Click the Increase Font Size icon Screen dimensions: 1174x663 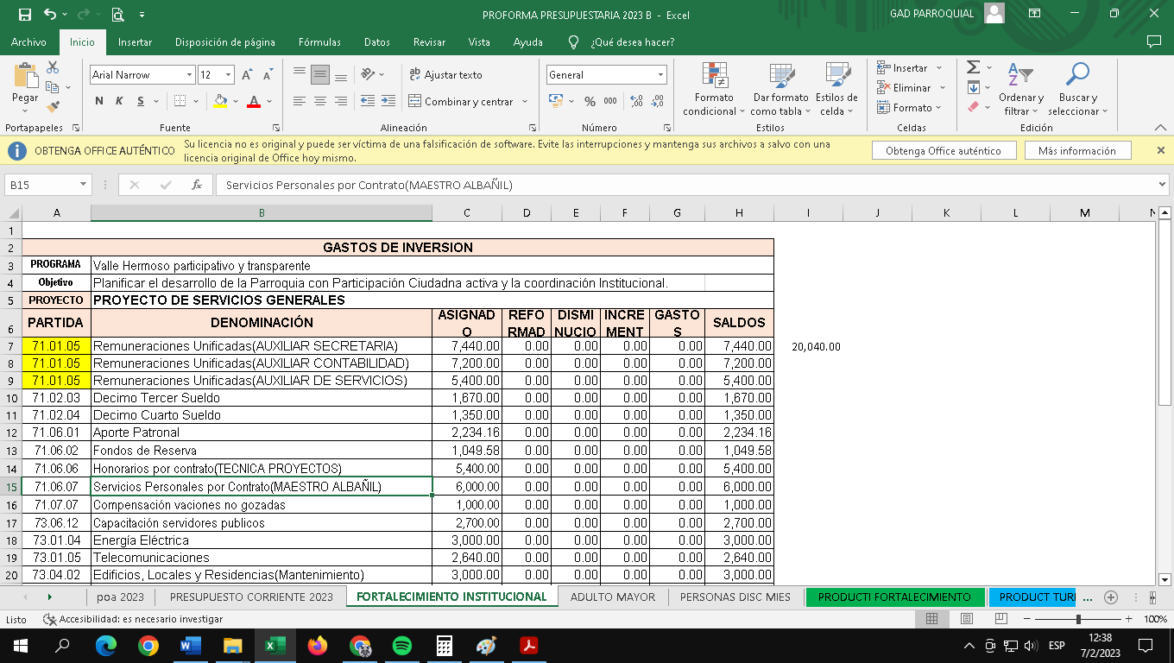[248, 75]
